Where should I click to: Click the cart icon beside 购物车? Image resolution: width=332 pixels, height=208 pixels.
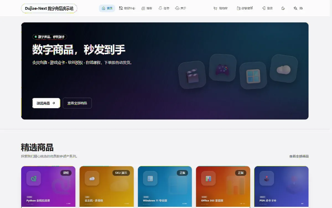click(x=215, y=8)
